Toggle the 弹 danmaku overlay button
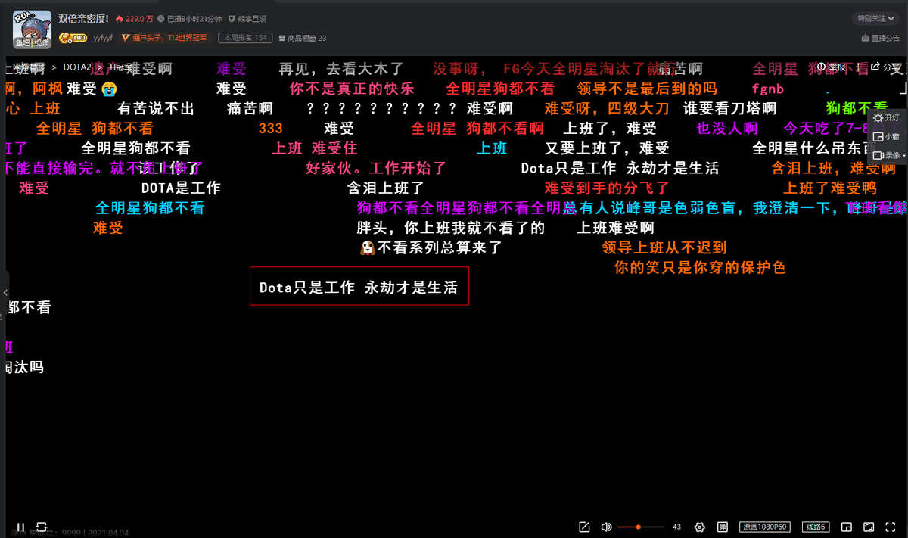Screen dimensions: 908x538 pos(723,527)
